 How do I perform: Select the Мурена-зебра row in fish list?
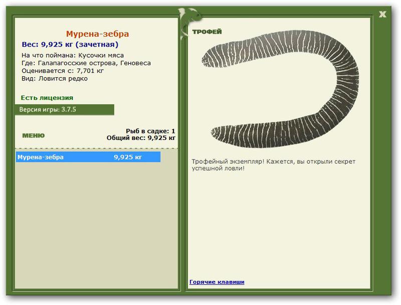point(88,157)
